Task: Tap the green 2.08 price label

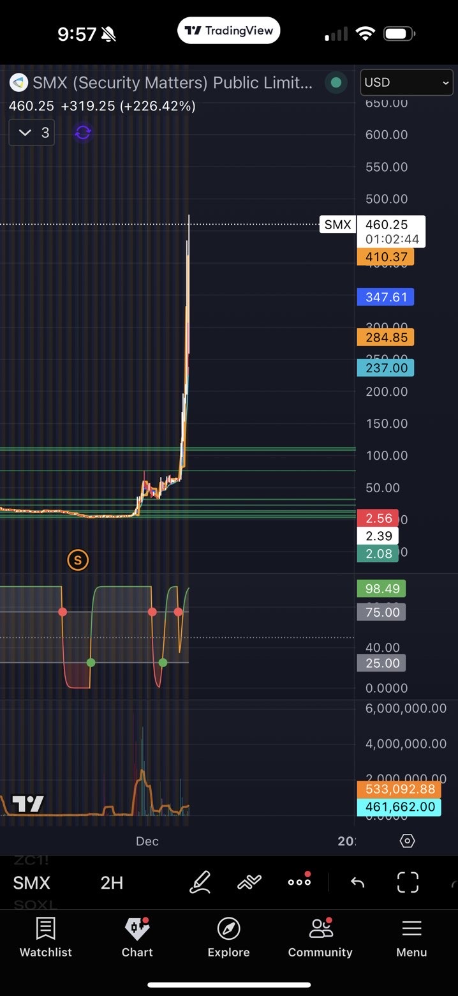Action: point(378,554)
